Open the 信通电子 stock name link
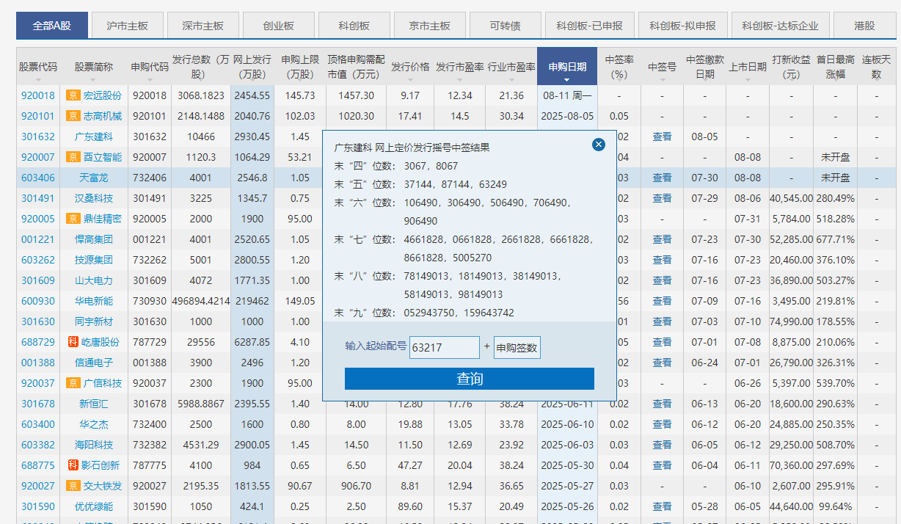Viewport: 901px width, 524px height. click(x=94, y=363)
